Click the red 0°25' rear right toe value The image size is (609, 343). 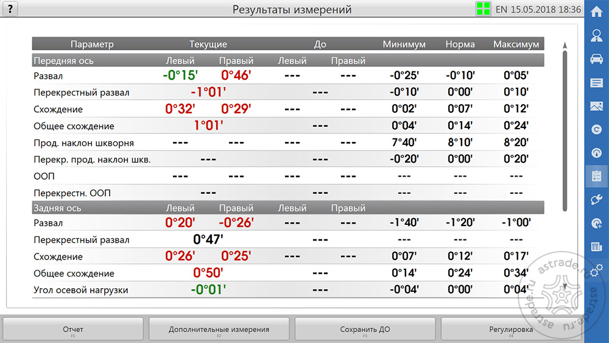click(236, 256)
